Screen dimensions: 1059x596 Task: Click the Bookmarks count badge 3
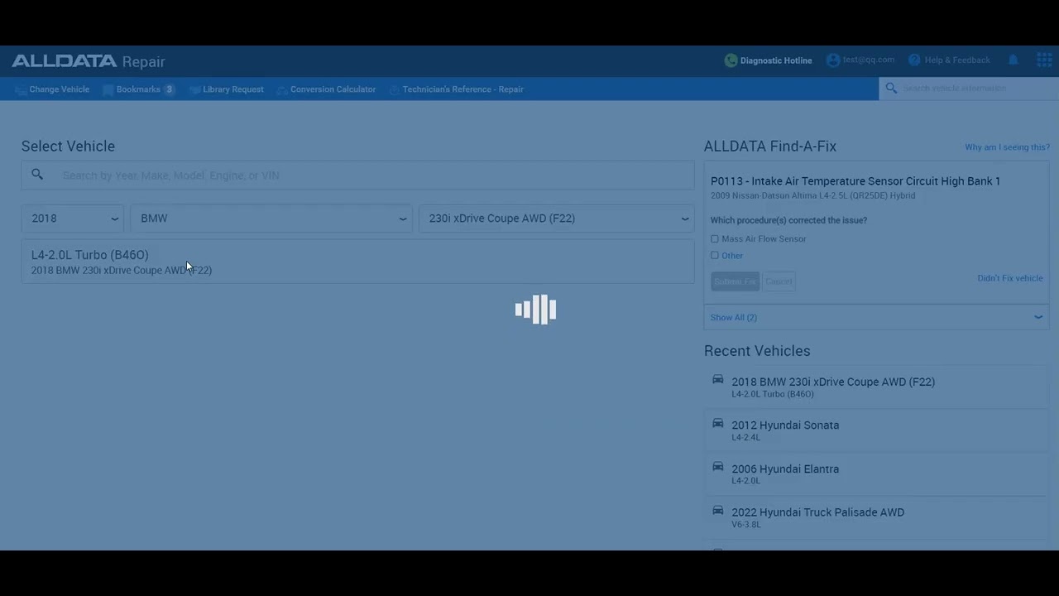coord(169,89)
